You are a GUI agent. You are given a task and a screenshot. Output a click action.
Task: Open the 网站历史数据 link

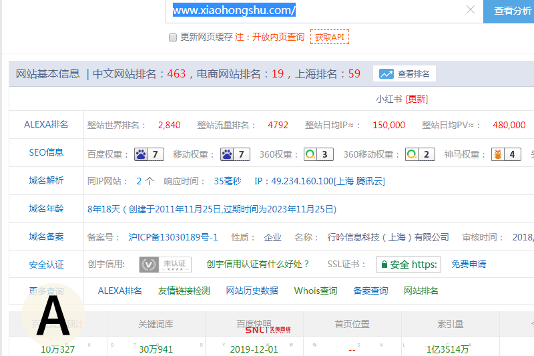click(252, 291)
